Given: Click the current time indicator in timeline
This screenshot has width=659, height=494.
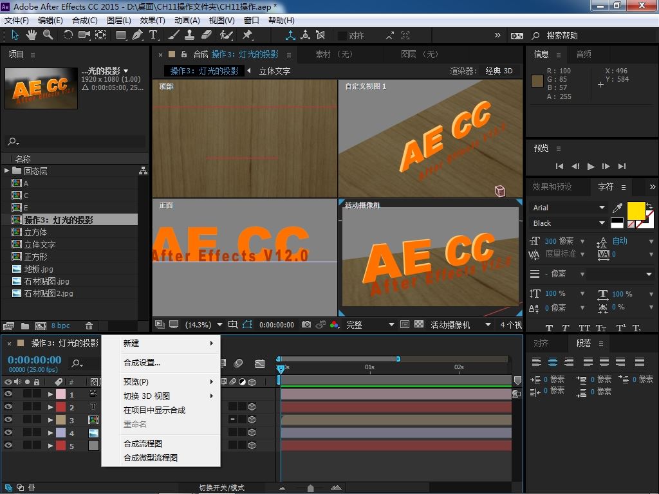Looking at the screenshot, I should (x=281, y=369).
